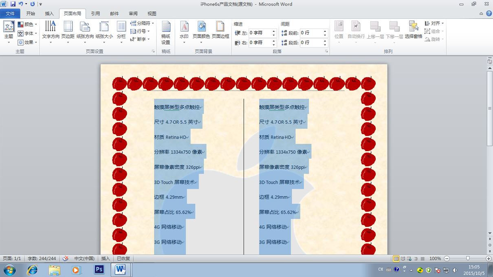Open 水印 watermark gallery
The height and width of the screenshot is (277, 493).
[184, 33]
